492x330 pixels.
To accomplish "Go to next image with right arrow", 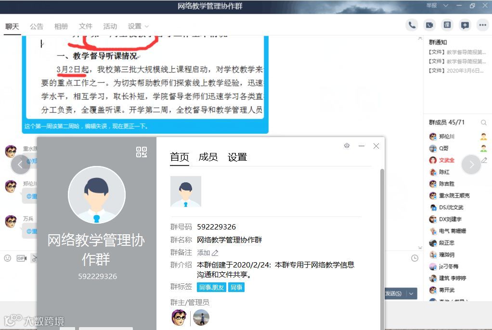I will 471,165.
